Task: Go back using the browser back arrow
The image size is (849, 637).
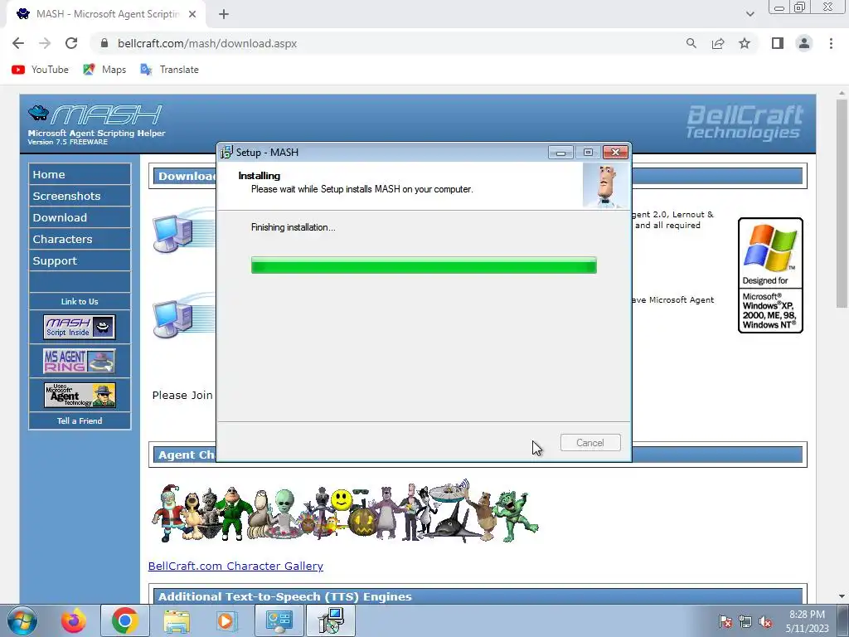Action: (x=18, y=43)
